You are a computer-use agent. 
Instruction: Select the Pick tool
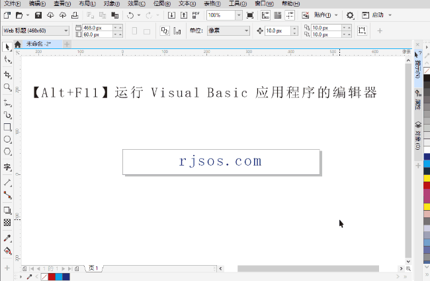pos(7,46)
